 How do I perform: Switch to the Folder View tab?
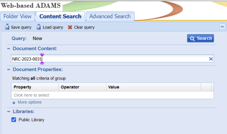click(x=17, y=16)
